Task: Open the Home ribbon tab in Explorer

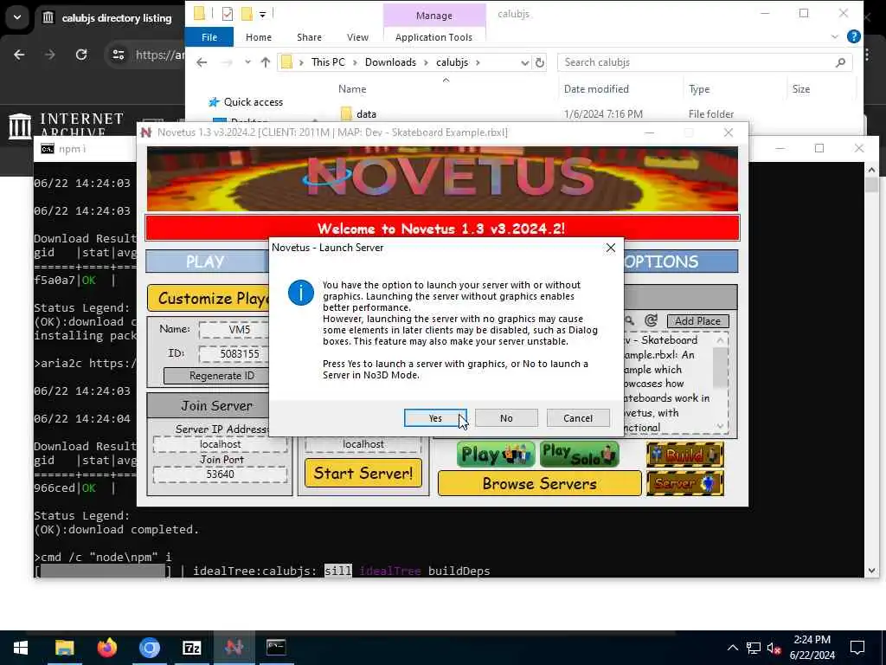Action: point(258,37)
